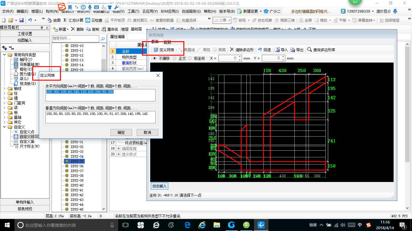Launch 云检查 cloud check
The width and height of the screenshot is (412, 231).
(94, 20)
